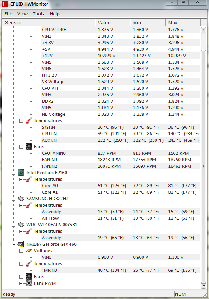The image size is (209, 299).
Task: Click the fan icon beside Fans PWM
Action: tap(29, 283)
